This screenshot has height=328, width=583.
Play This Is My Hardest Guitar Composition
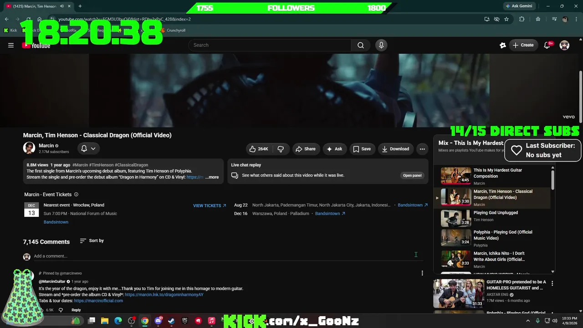(494, 176)
